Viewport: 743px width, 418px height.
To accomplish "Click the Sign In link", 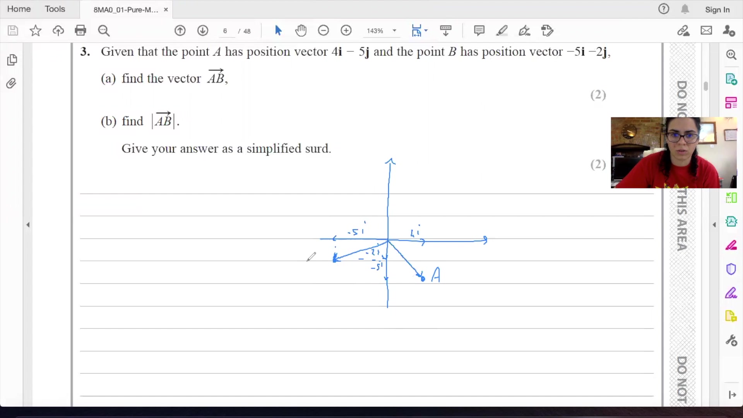I will 717,10.
